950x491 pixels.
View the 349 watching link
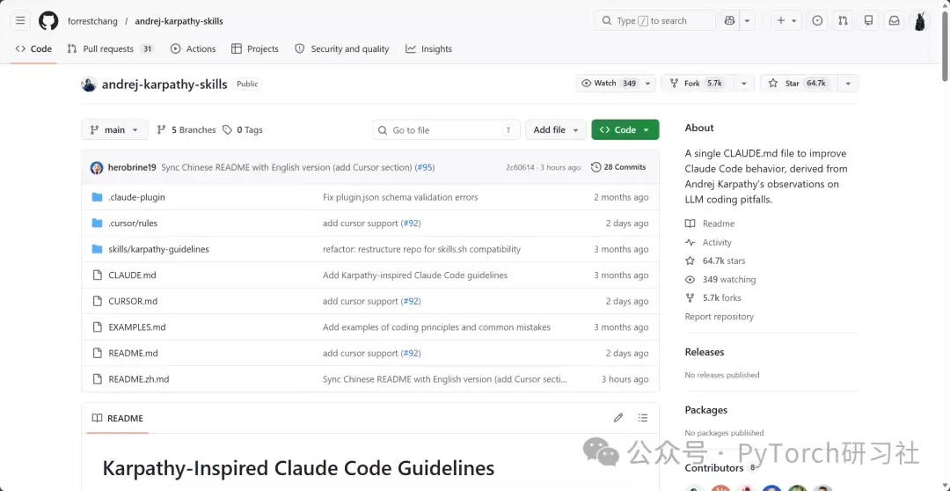pyautogui.click(x=720, y=280)
